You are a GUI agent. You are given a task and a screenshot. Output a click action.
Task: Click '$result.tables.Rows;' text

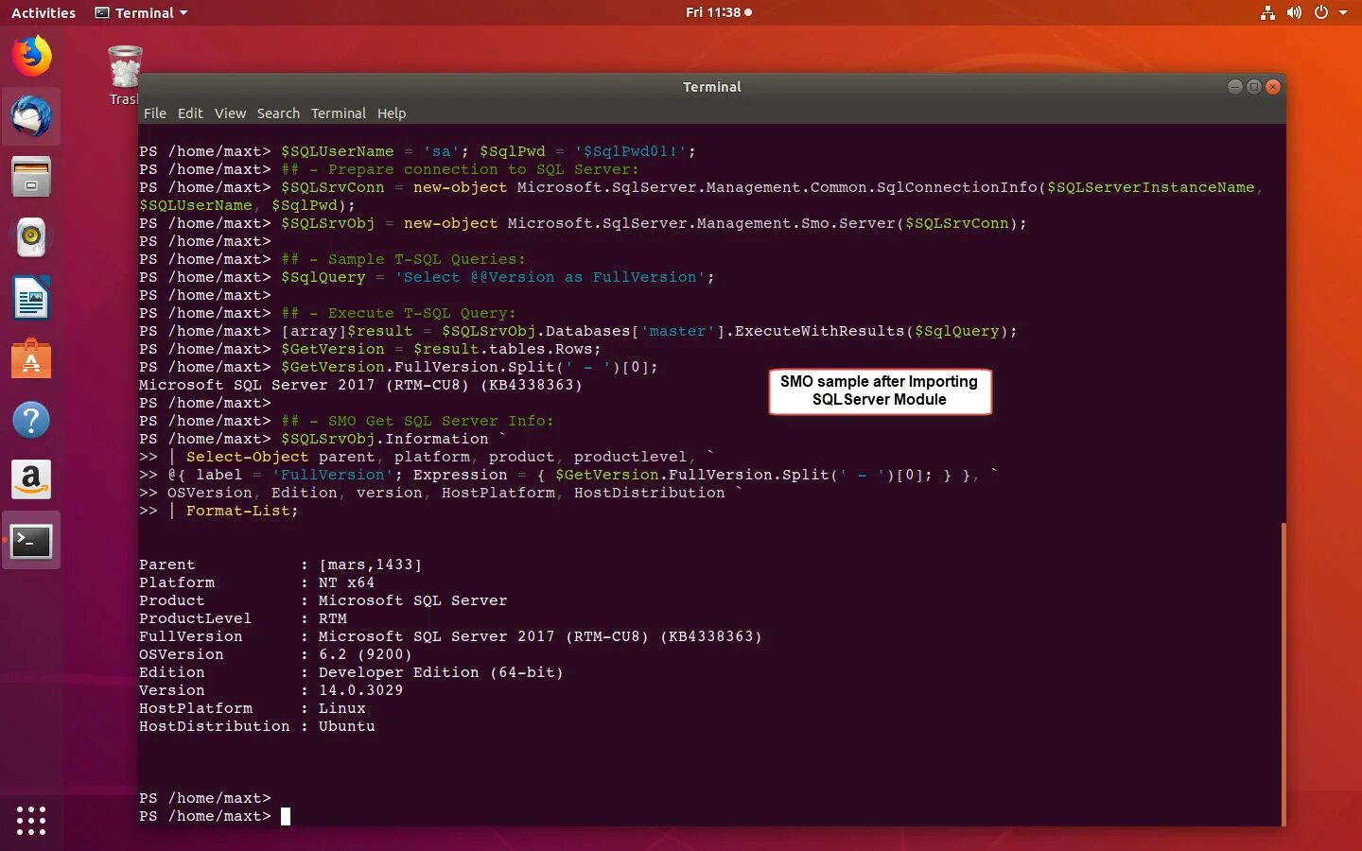click(x=507, y=349)
